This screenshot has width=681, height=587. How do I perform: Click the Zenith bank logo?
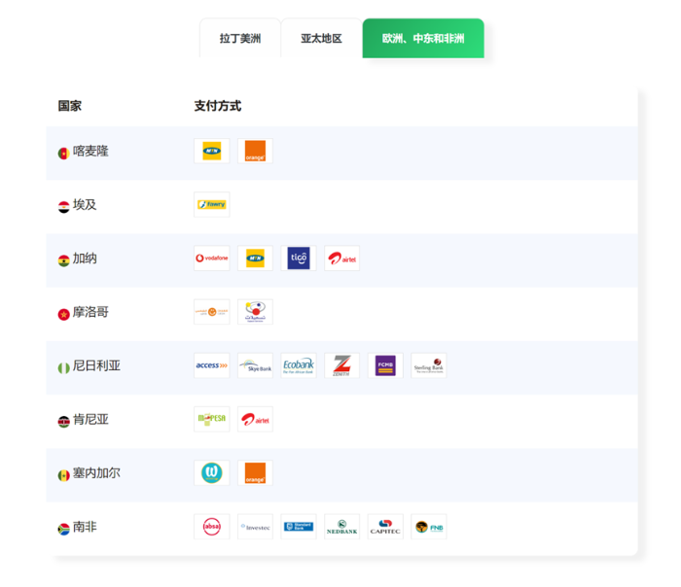coord(341,365)
